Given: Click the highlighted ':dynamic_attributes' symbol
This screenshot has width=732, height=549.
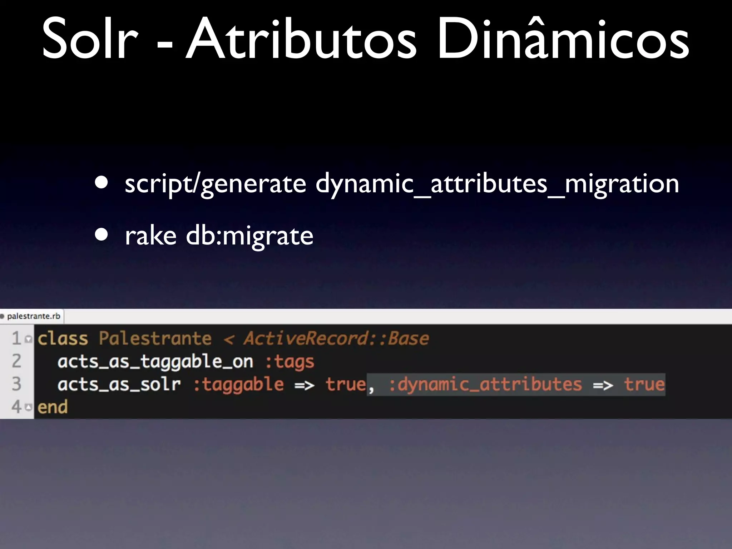Looking at the screenshot, I should tap(485, 385).
